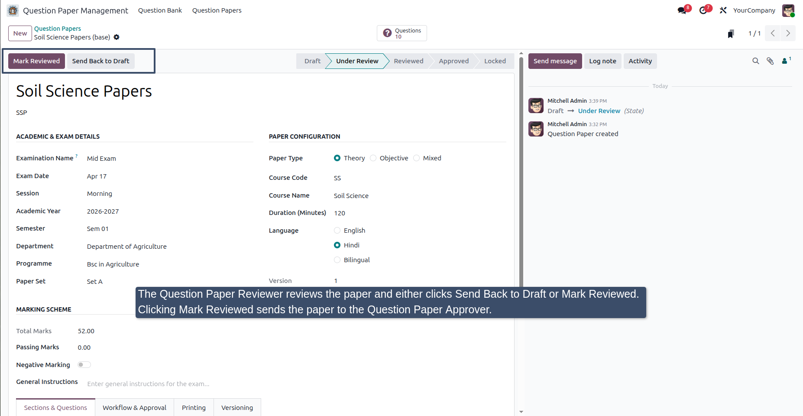Open the Question Papers menu in the navbar
The width and height of the screenshot is (803, 416).
[217, 10]
